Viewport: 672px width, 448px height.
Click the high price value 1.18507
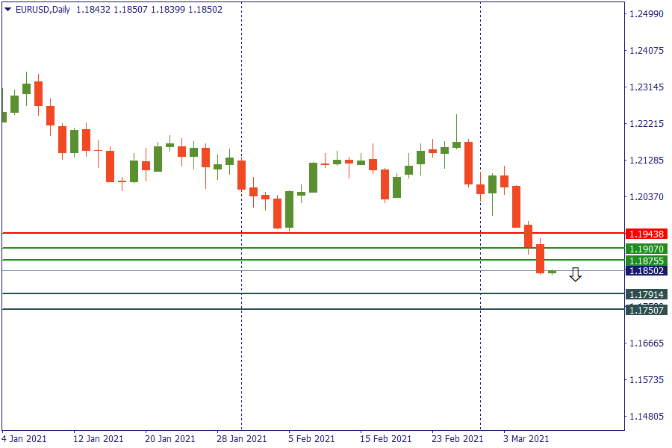(130, 10)
